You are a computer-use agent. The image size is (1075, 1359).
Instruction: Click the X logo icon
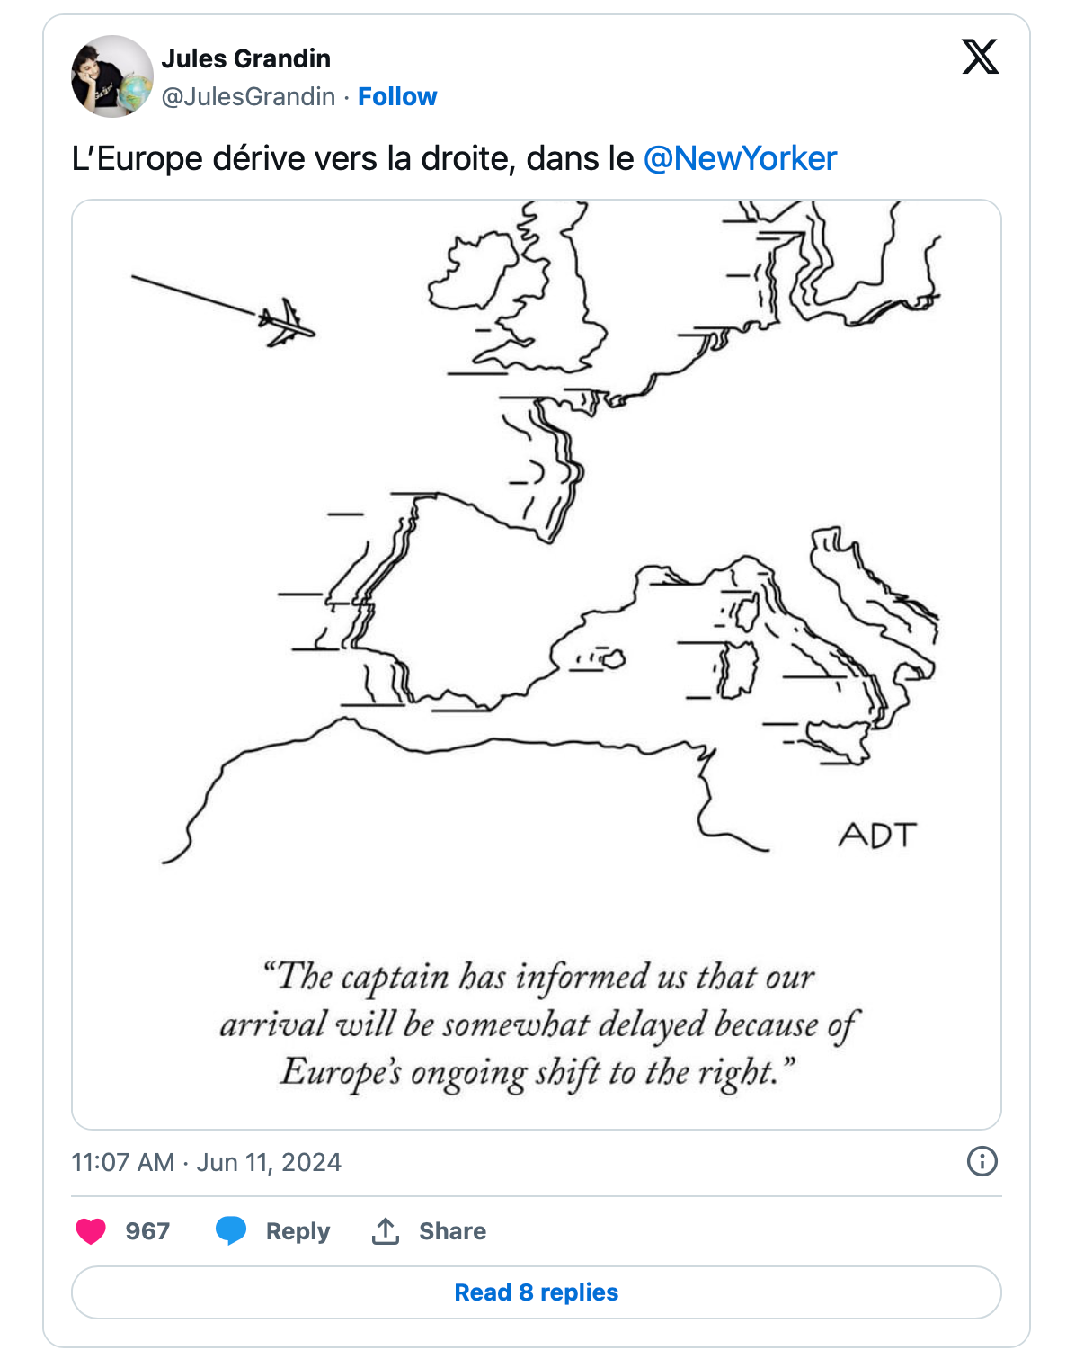coord(980,57)
